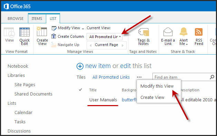Click the plus circle new item icon

pos(80,66)
